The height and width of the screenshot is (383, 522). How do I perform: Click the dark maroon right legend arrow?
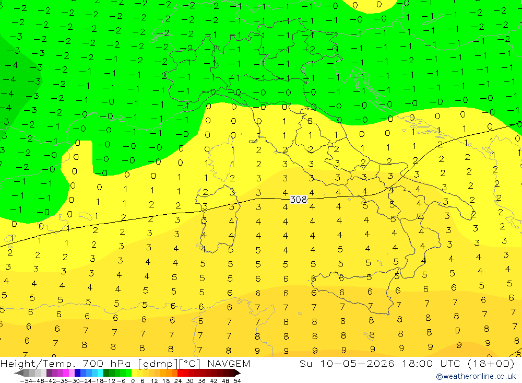[238, 373]
